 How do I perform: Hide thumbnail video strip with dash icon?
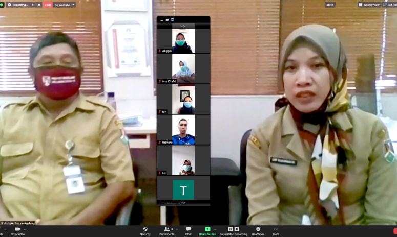(x=162, y=20)
